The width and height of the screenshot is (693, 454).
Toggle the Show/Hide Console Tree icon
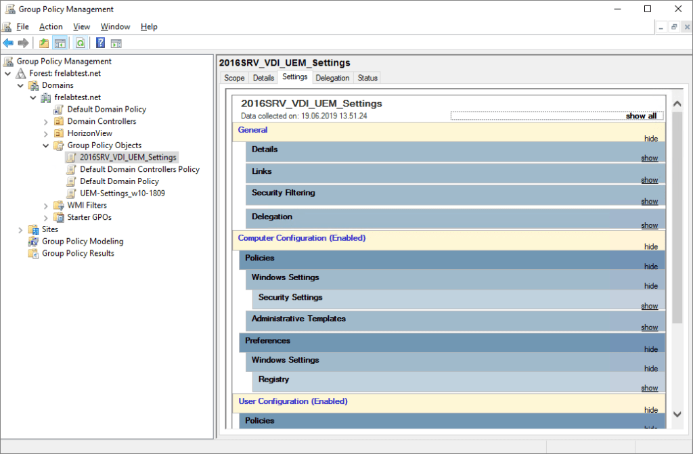(x=60, y=43)
